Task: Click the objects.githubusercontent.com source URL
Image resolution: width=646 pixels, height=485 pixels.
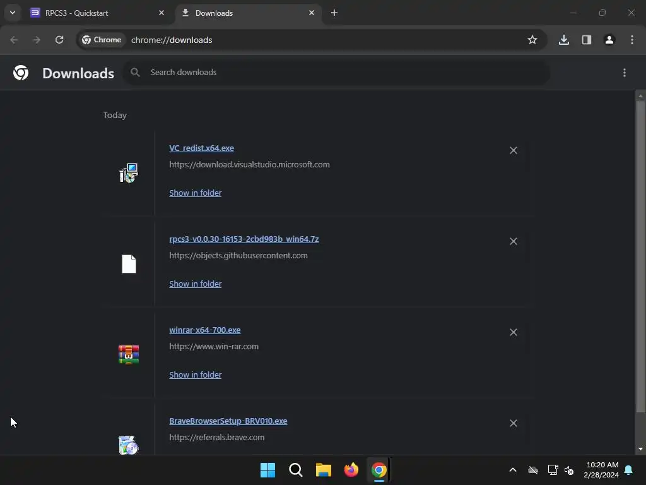Action: point(238,256)
